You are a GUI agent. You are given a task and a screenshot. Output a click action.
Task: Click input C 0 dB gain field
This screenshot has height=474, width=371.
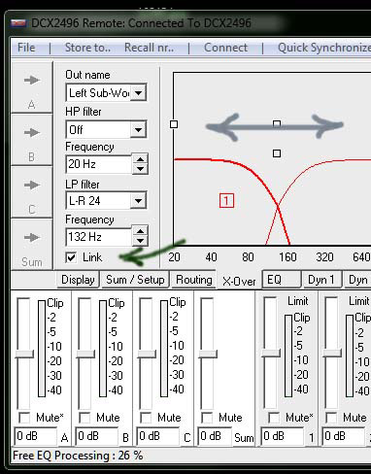pyautogui.click(x=158, y=436)
